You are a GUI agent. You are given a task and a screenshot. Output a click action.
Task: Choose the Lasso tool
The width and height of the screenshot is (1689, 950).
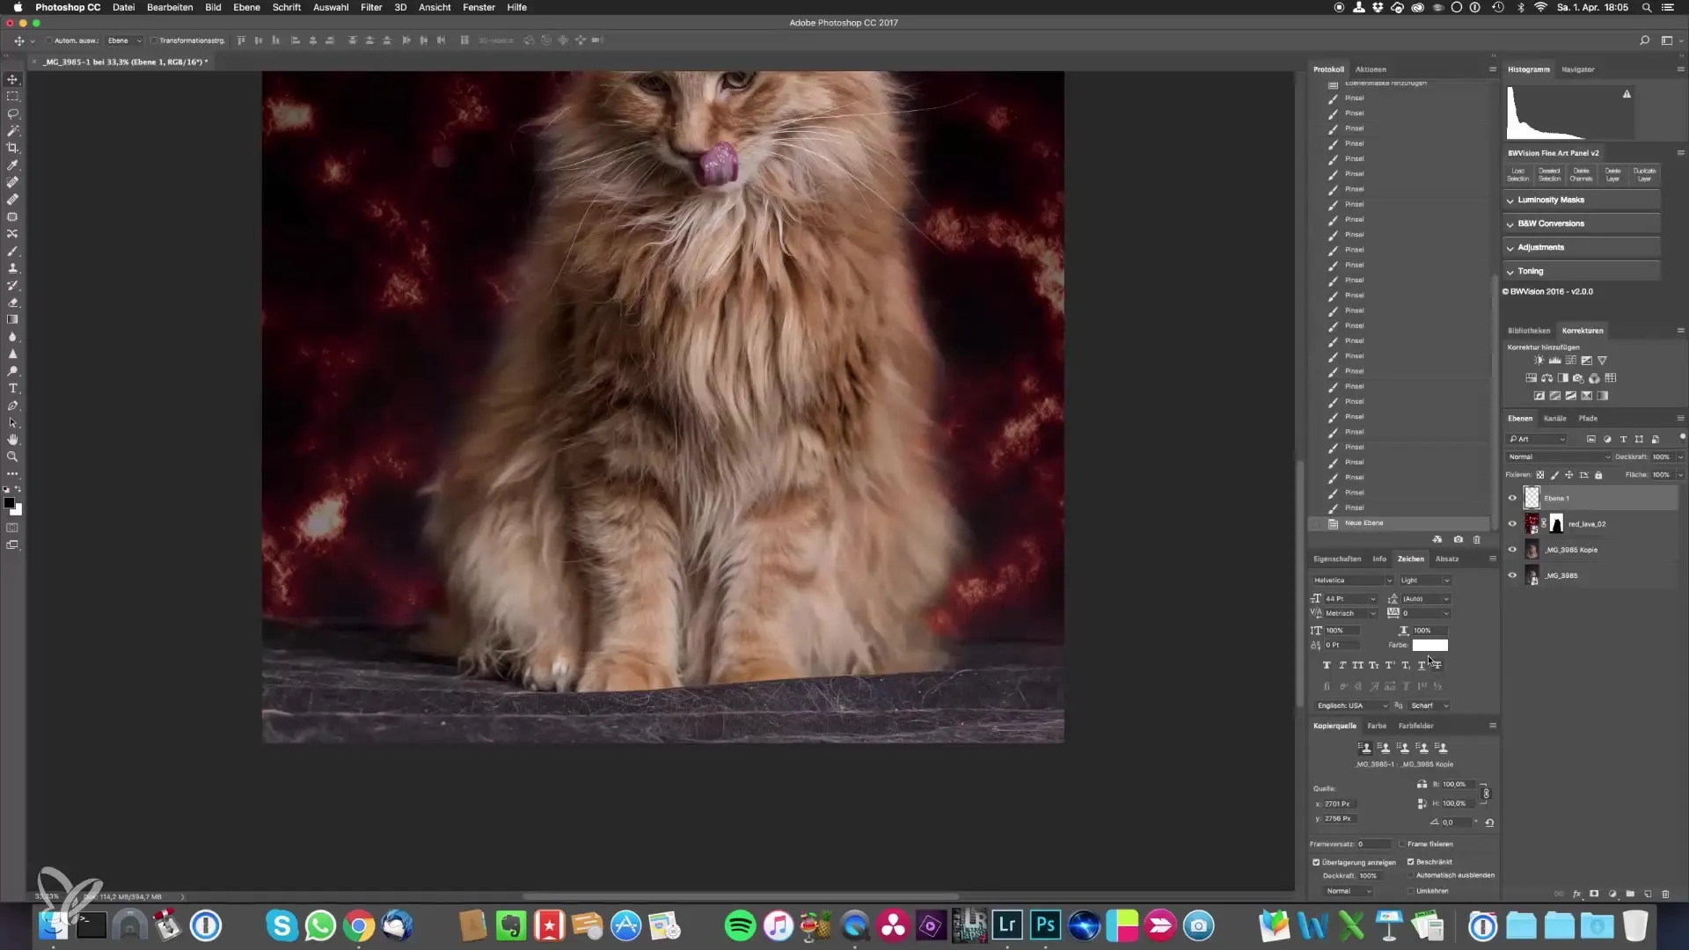12,113
